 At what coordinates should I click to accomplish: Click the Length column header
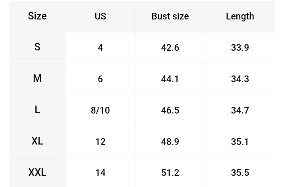[240, 17]
